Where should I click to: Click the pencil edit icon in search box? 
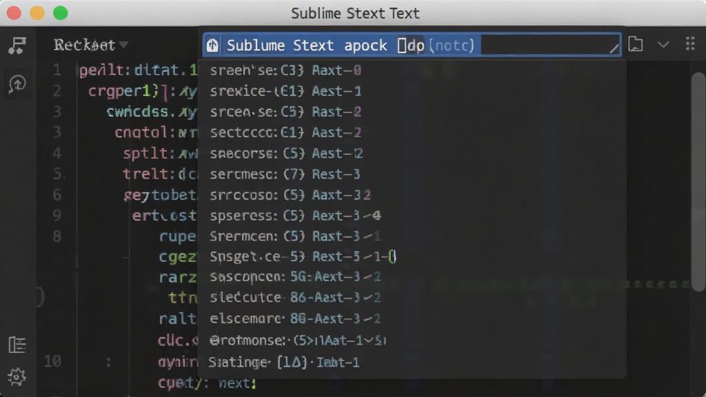click(x=614, y=48)
